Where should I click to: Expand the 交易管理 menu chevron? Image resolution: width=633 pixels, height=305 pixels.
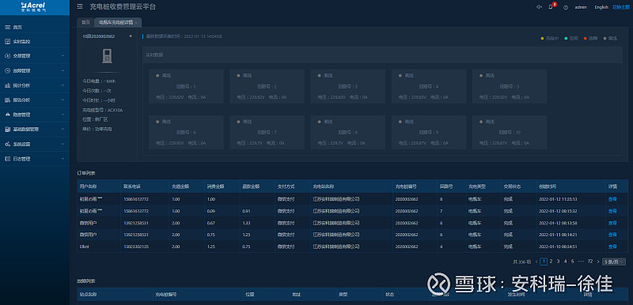click(x=63, y=56)
